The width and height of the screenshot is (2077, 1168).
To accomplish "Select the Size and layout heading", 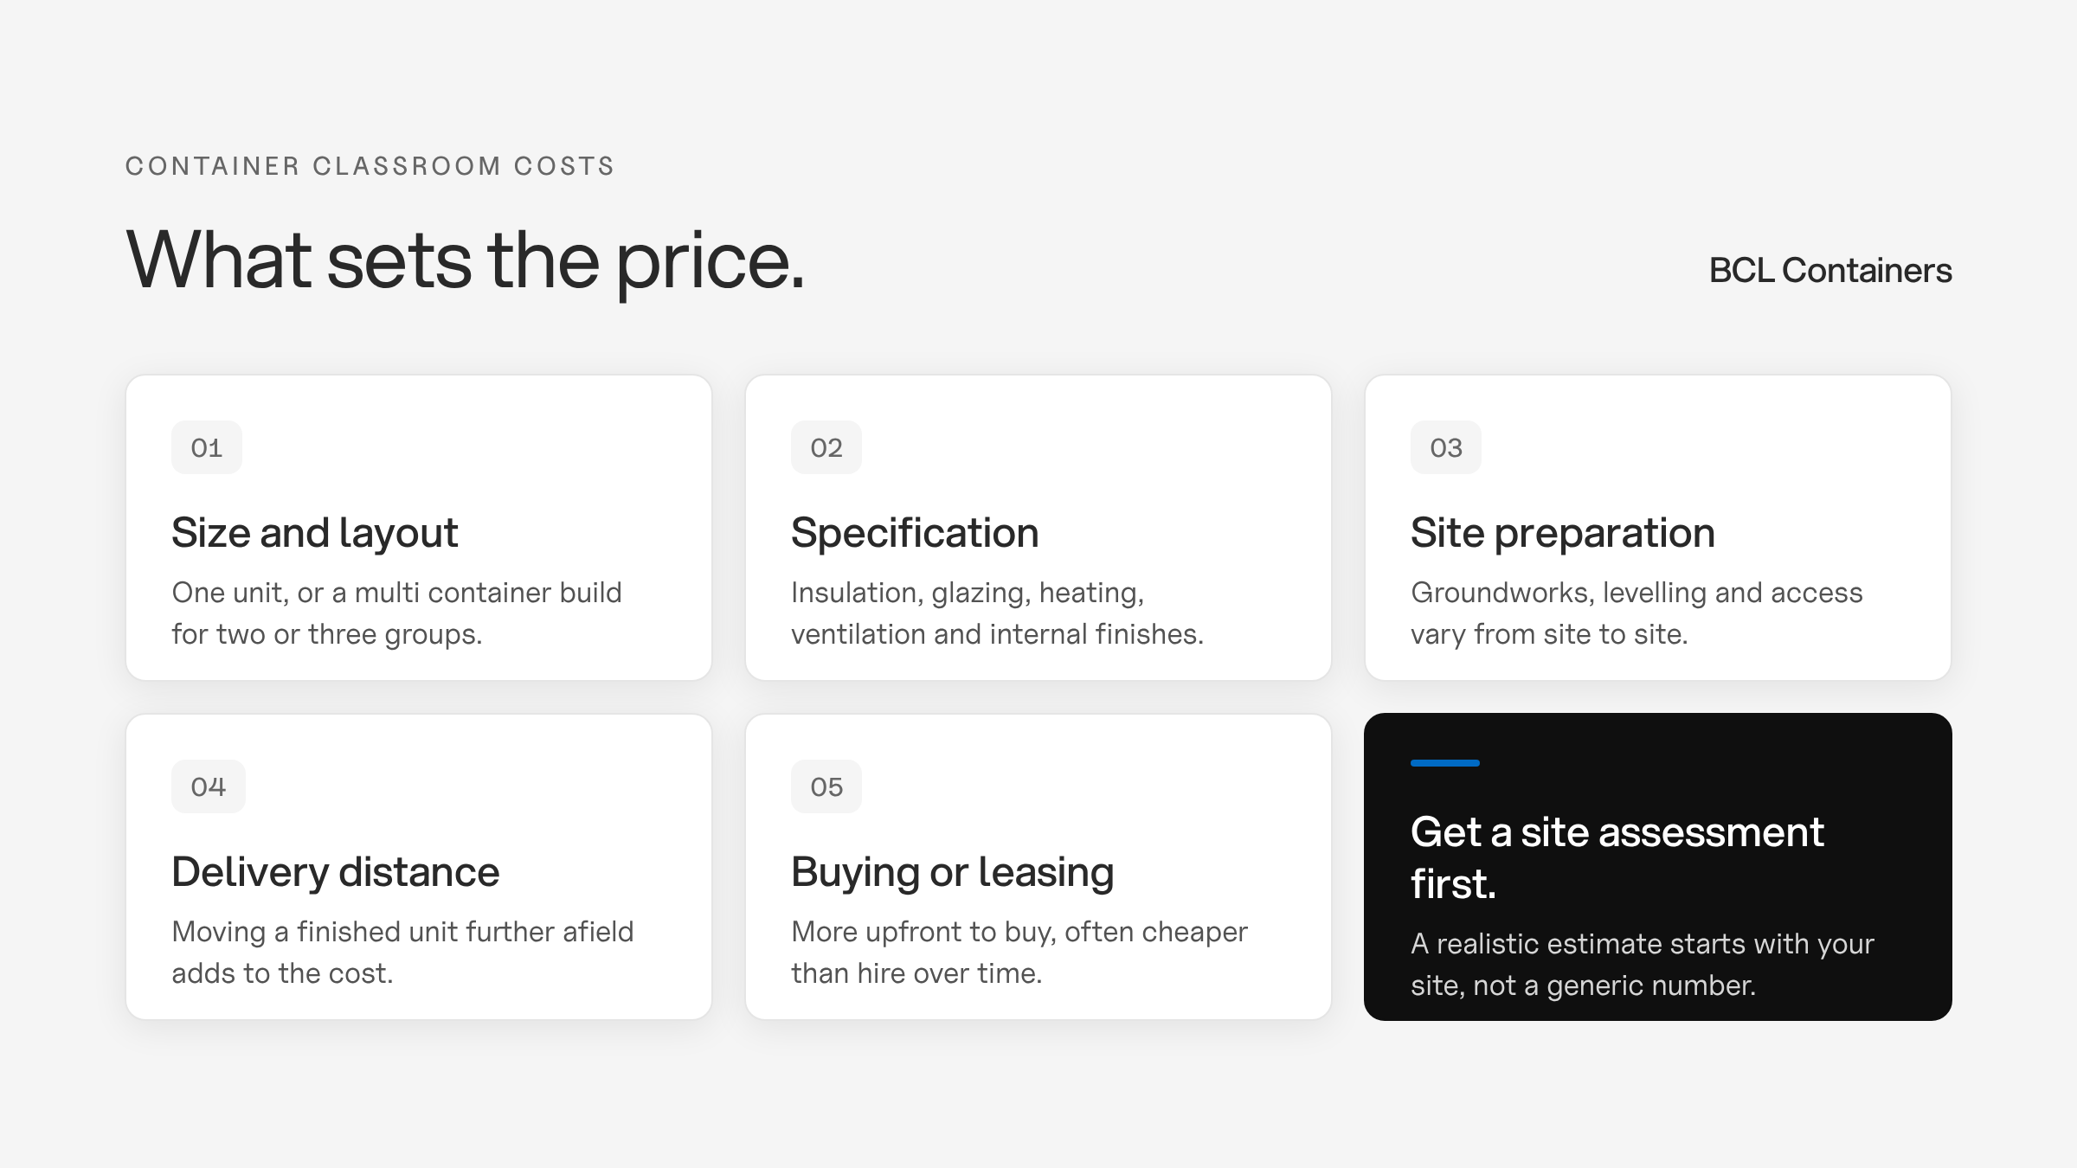I will pyautogui.click(x=315, y=533).
